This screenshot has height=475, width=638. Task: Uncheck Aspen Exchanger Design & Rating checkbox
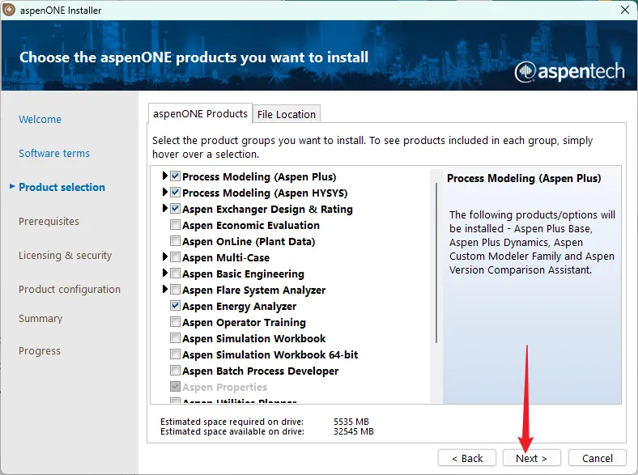(175, 209)
